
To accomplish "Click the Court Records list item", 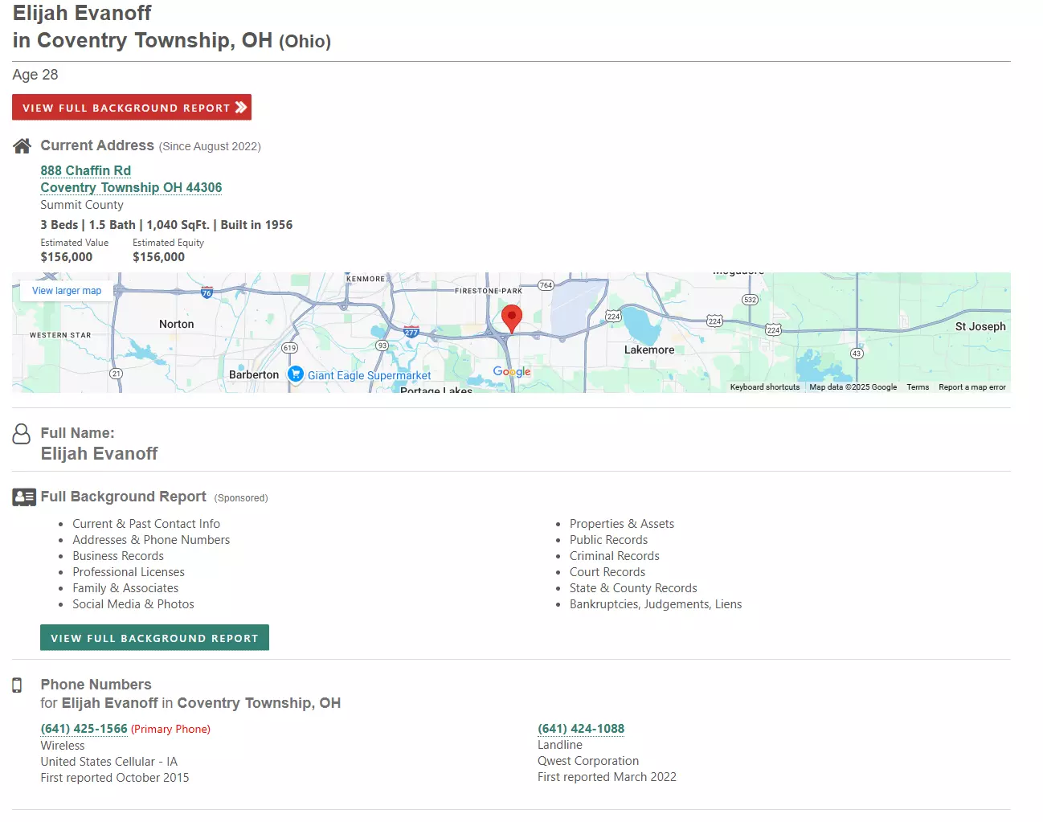I will click(x=607, y=572).
